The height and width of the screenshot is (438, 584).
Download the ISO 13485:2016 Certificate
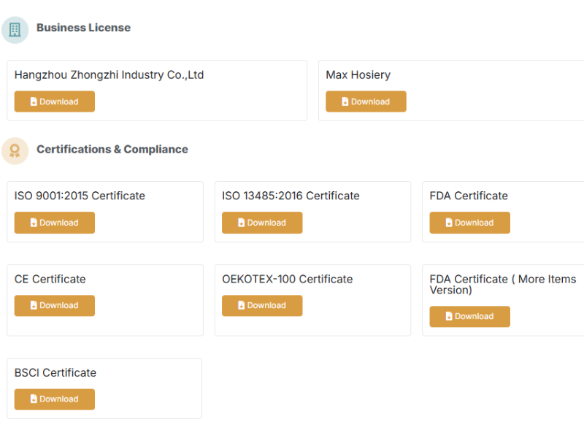tap(262, 223)
